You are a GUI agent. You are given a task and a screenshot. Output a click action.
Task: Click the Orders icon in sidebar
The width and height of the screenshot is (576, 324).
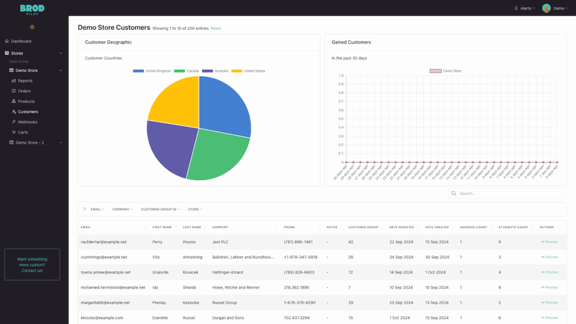tap(14, 91)
